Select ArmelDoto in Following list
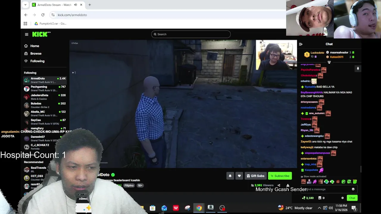Screen dimensions: 381x214 (45, 80)
